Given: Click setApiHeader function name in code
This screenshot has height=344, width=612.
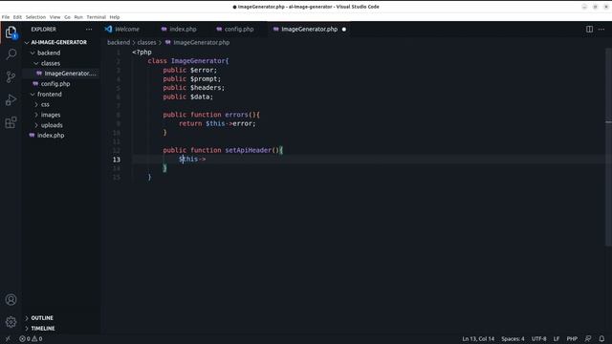Looking at the screenshot, I should (x=249, y=150).
